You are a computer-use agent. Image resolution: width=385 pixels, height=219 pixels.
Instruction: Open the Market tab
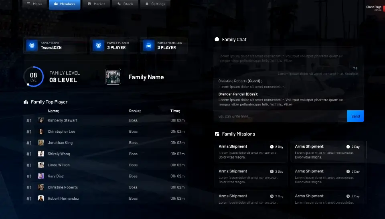click(96, 4)
